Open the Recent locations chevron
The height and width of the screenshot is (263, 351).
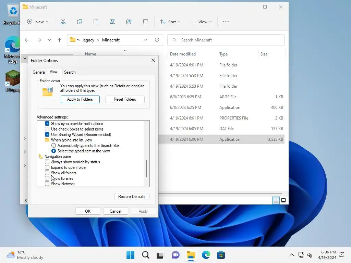coord(49,40)
